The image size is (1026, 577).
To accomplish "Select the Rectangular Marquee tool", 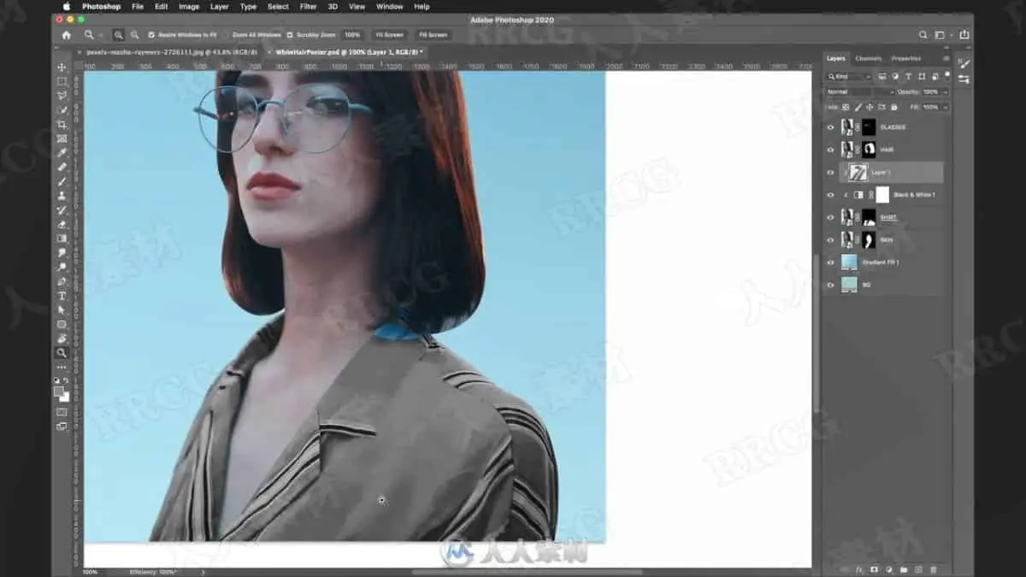I will (x=62, y=82).
